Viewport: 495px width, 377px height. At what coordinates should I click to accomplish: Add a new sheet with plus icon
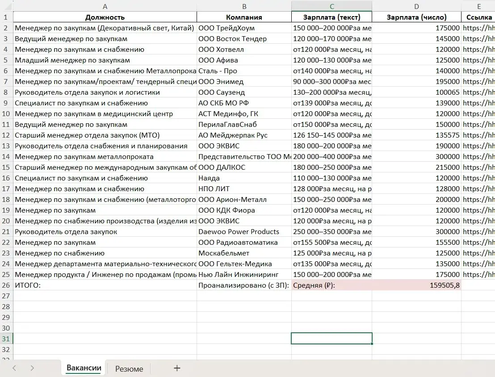177,368
